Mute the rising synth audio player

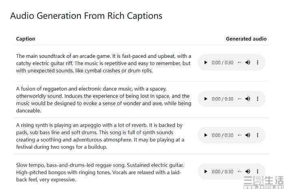click(248, 135)
